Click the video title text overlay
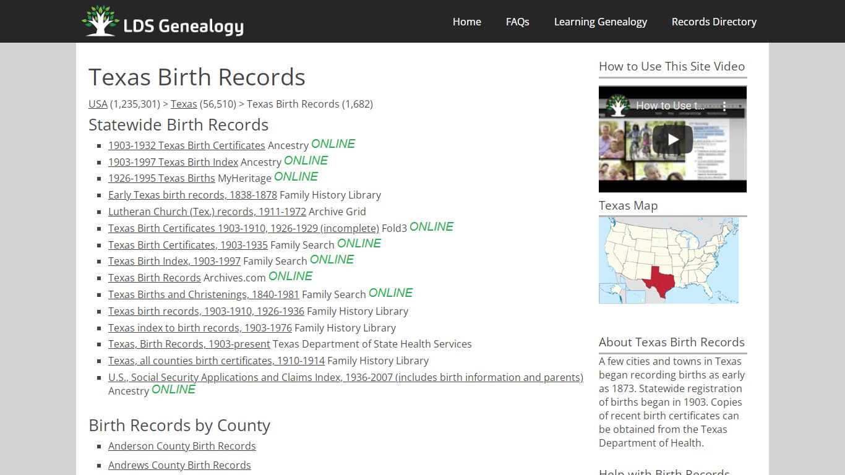Viewport: 845px width, 475px height. click(x=671, y=106)
